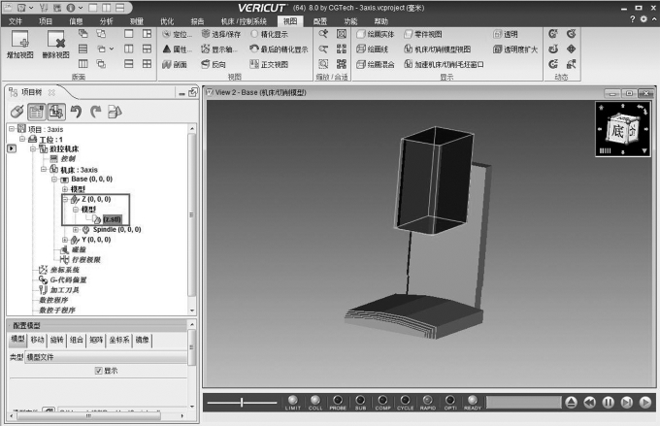Image resolution: width=660 pixels, height=426 pixels.
Task: Select Spindle (0, 0, 0) in project tree
Action: [115, 229]
